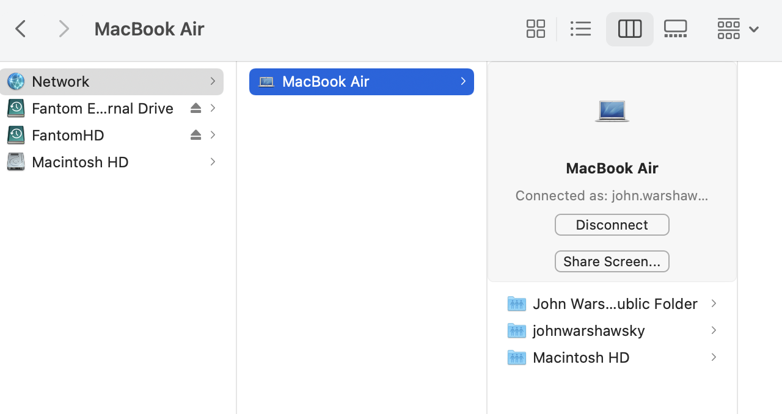The height and width of the screenshot is (414, 782).
Task: Open the johnwarshawsky shared folder
Action: pyautogui.click(x=612, y=330)
